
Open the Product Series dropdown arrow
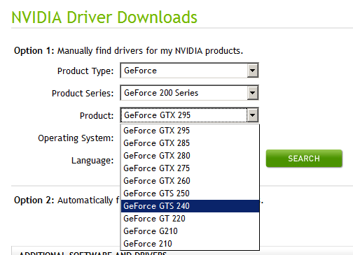[x=252, y=93]
